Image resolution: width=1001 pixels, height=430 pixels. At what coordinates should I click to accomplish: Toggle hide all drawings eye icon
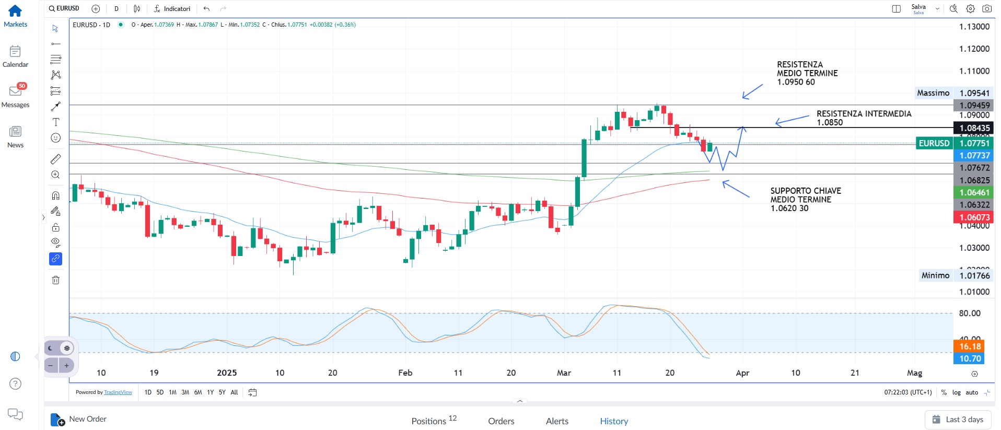56,242
